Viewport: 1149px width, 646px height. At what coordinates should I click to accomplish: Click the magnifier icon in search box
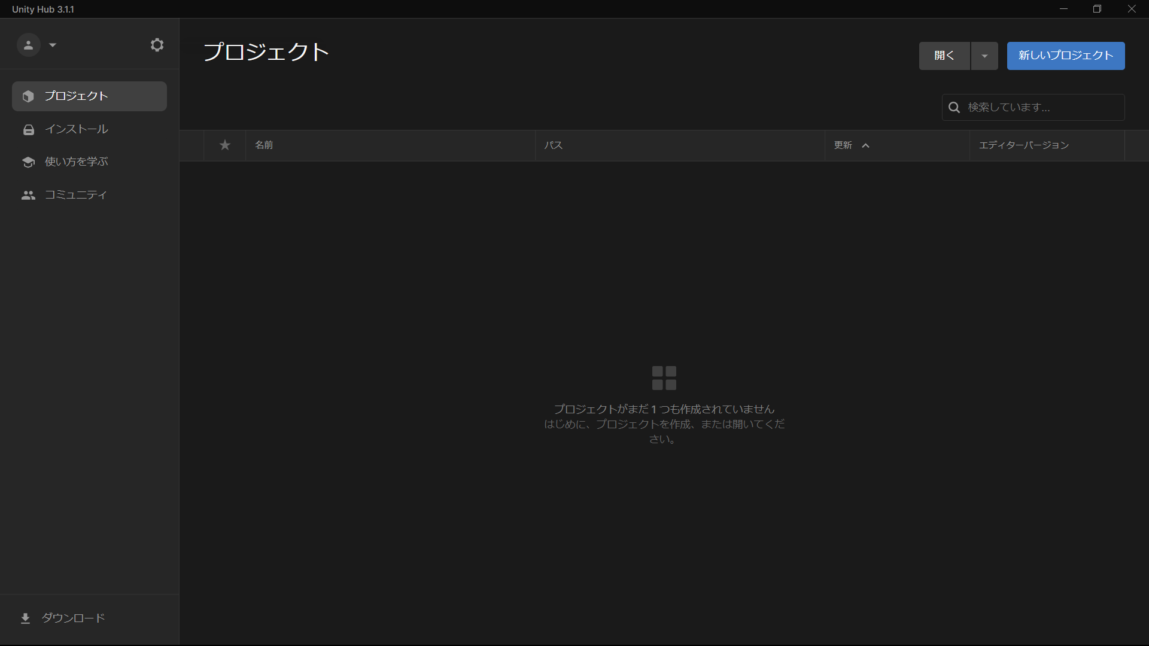pyautogui.click(x=954, y=108)
